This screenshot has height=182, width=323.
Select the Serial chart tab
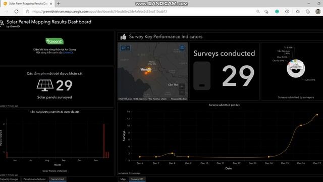pyautogui.click(x=58, y=179)
